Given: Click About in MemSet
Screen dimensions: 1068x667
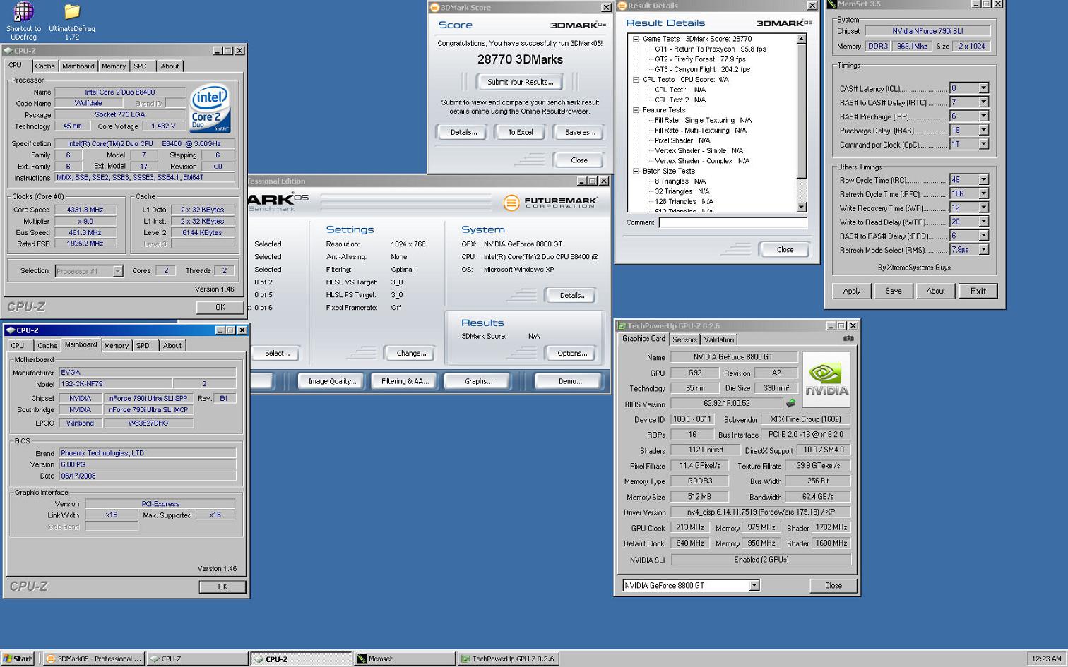Looking at the screenshot, I should (935, 291).
